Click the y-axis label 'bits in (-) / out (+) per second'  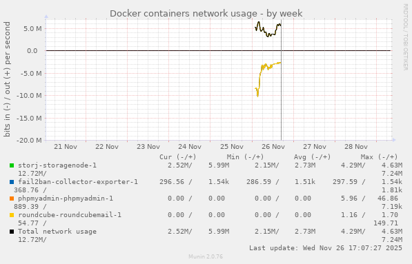coord(7,79)
